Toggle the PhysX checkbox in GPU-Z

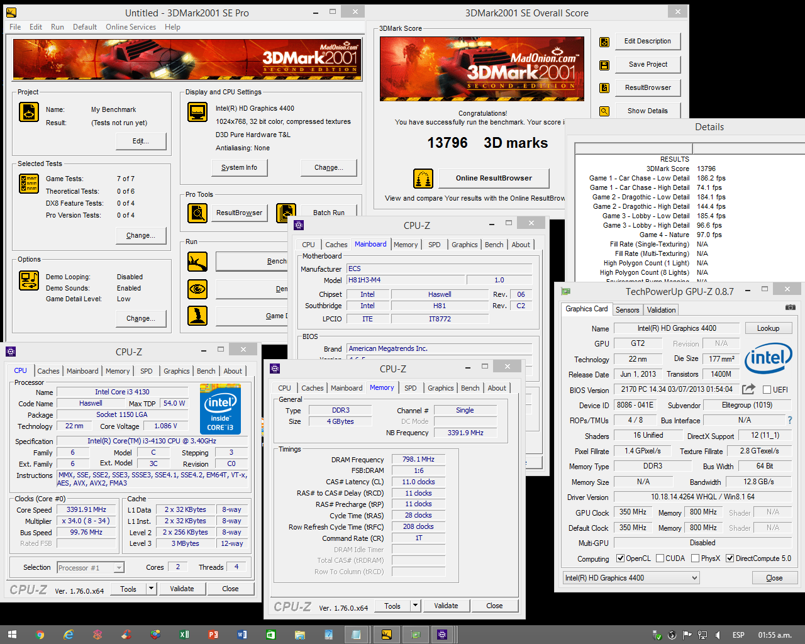click(696, 558)
